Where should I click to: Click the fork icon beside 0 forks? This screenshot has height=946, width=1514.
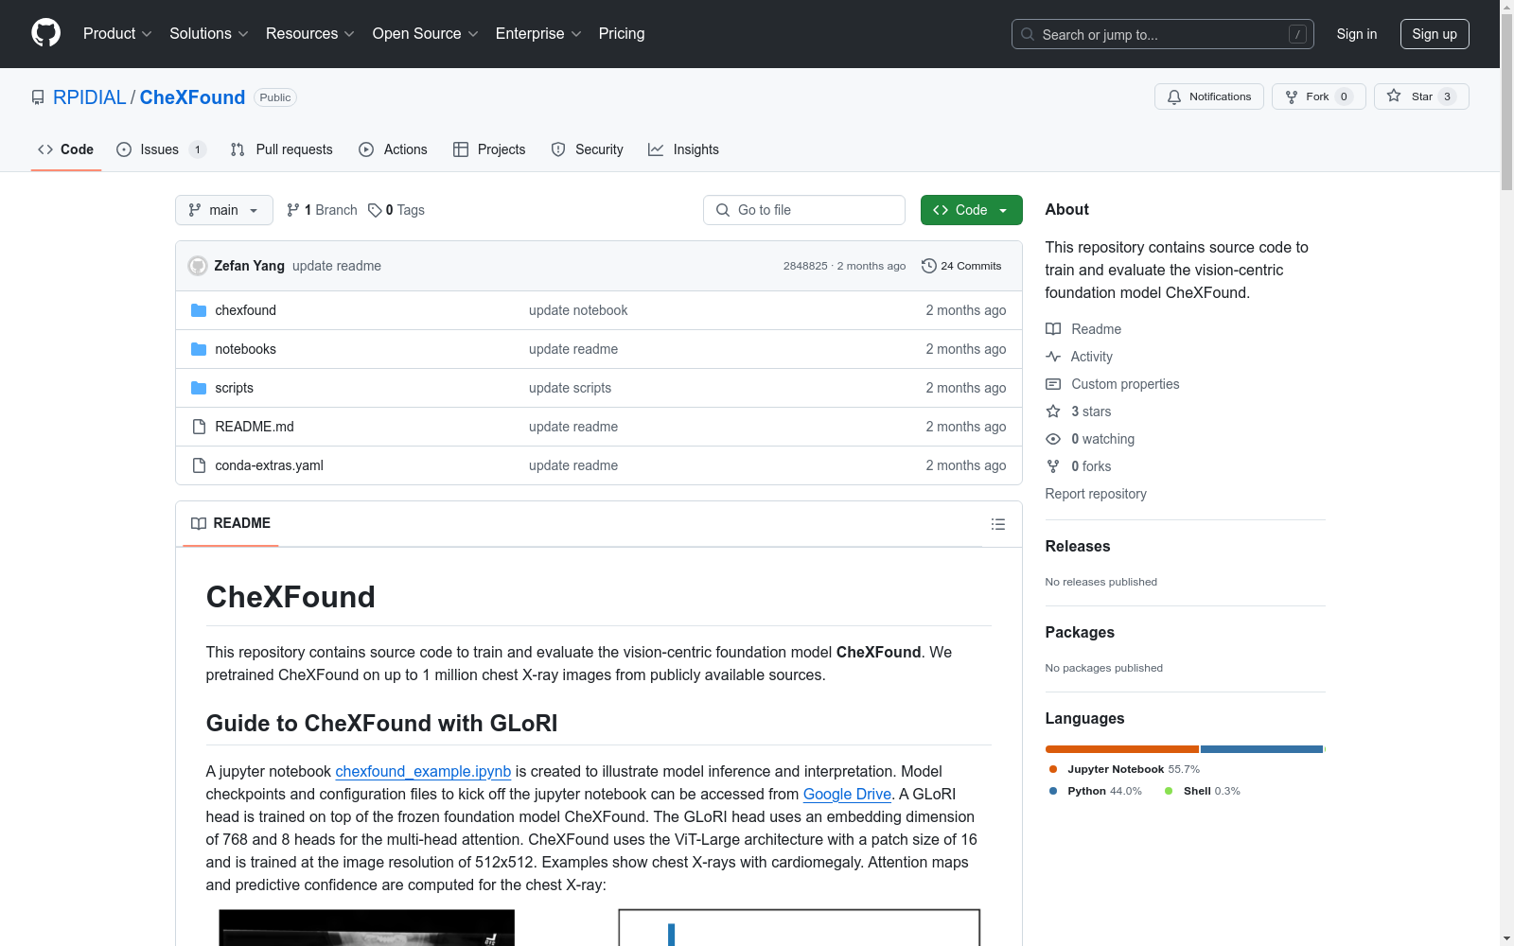1053,466
